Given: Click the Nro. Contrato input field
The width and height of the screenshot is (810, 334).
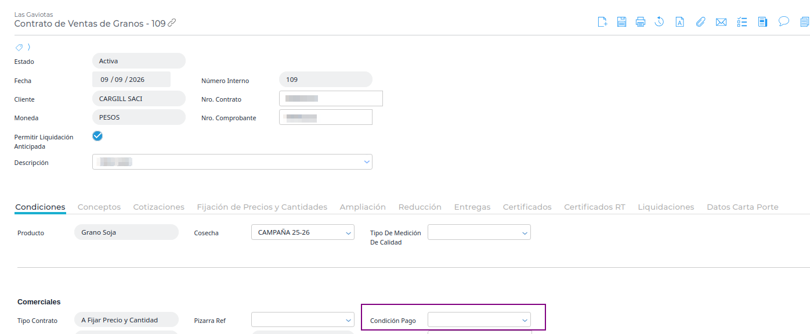Looking at the screenshot, I should pos(331,99).
